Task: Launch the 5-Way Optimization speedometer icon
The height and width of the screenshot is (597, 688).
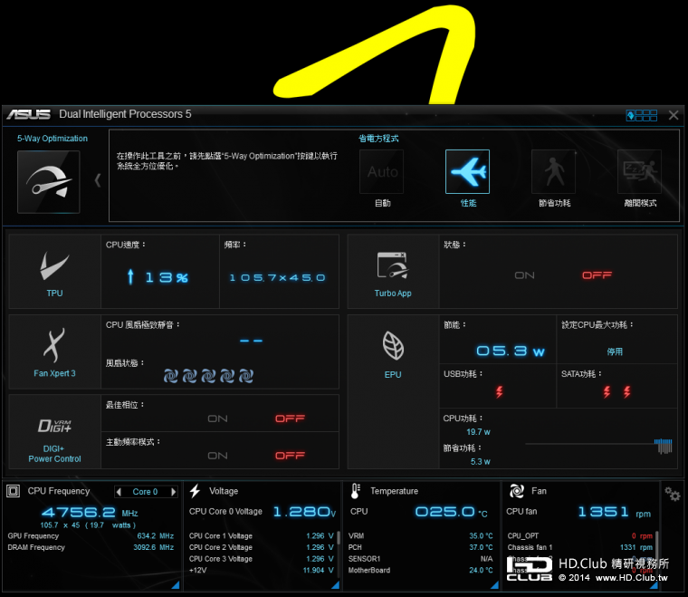Action: click(x=48, y=181)
